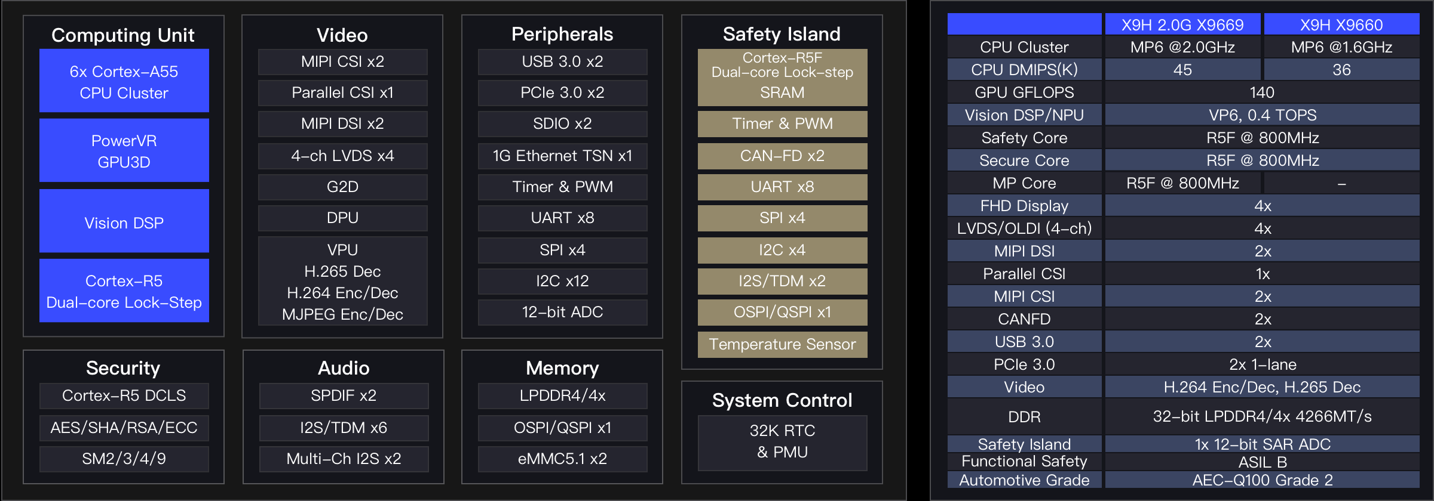Select the Cortex-R5 Dual-core Lock-Step block
Screen dimensions: 1434x501
pyautogui.click(x=124, y=291)
